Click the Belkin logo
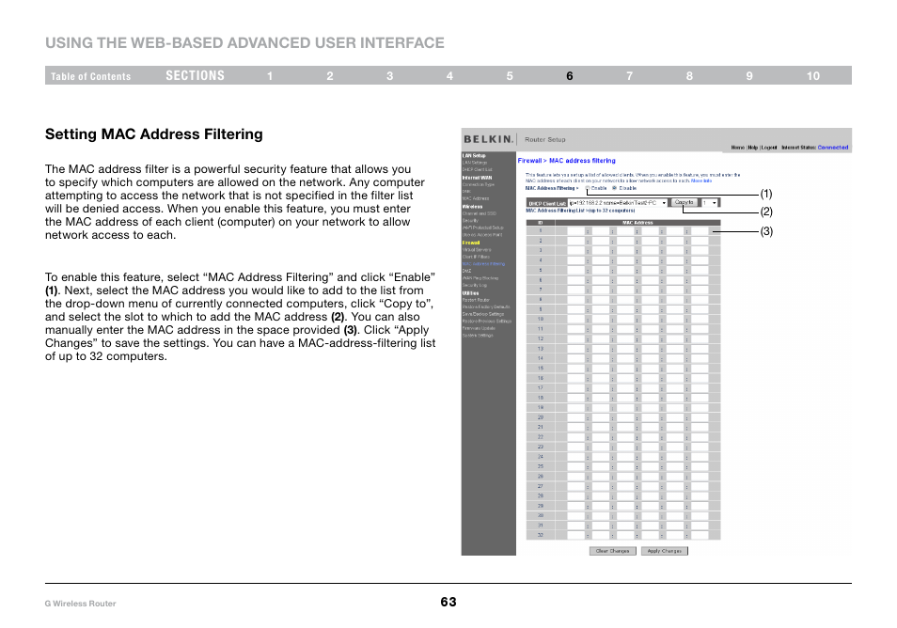 pos(488,139)
